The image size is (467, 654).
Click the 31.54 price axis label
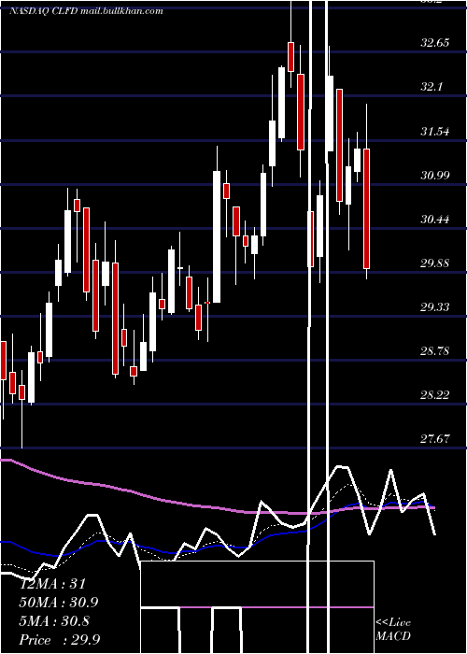[x=435, y=132]
